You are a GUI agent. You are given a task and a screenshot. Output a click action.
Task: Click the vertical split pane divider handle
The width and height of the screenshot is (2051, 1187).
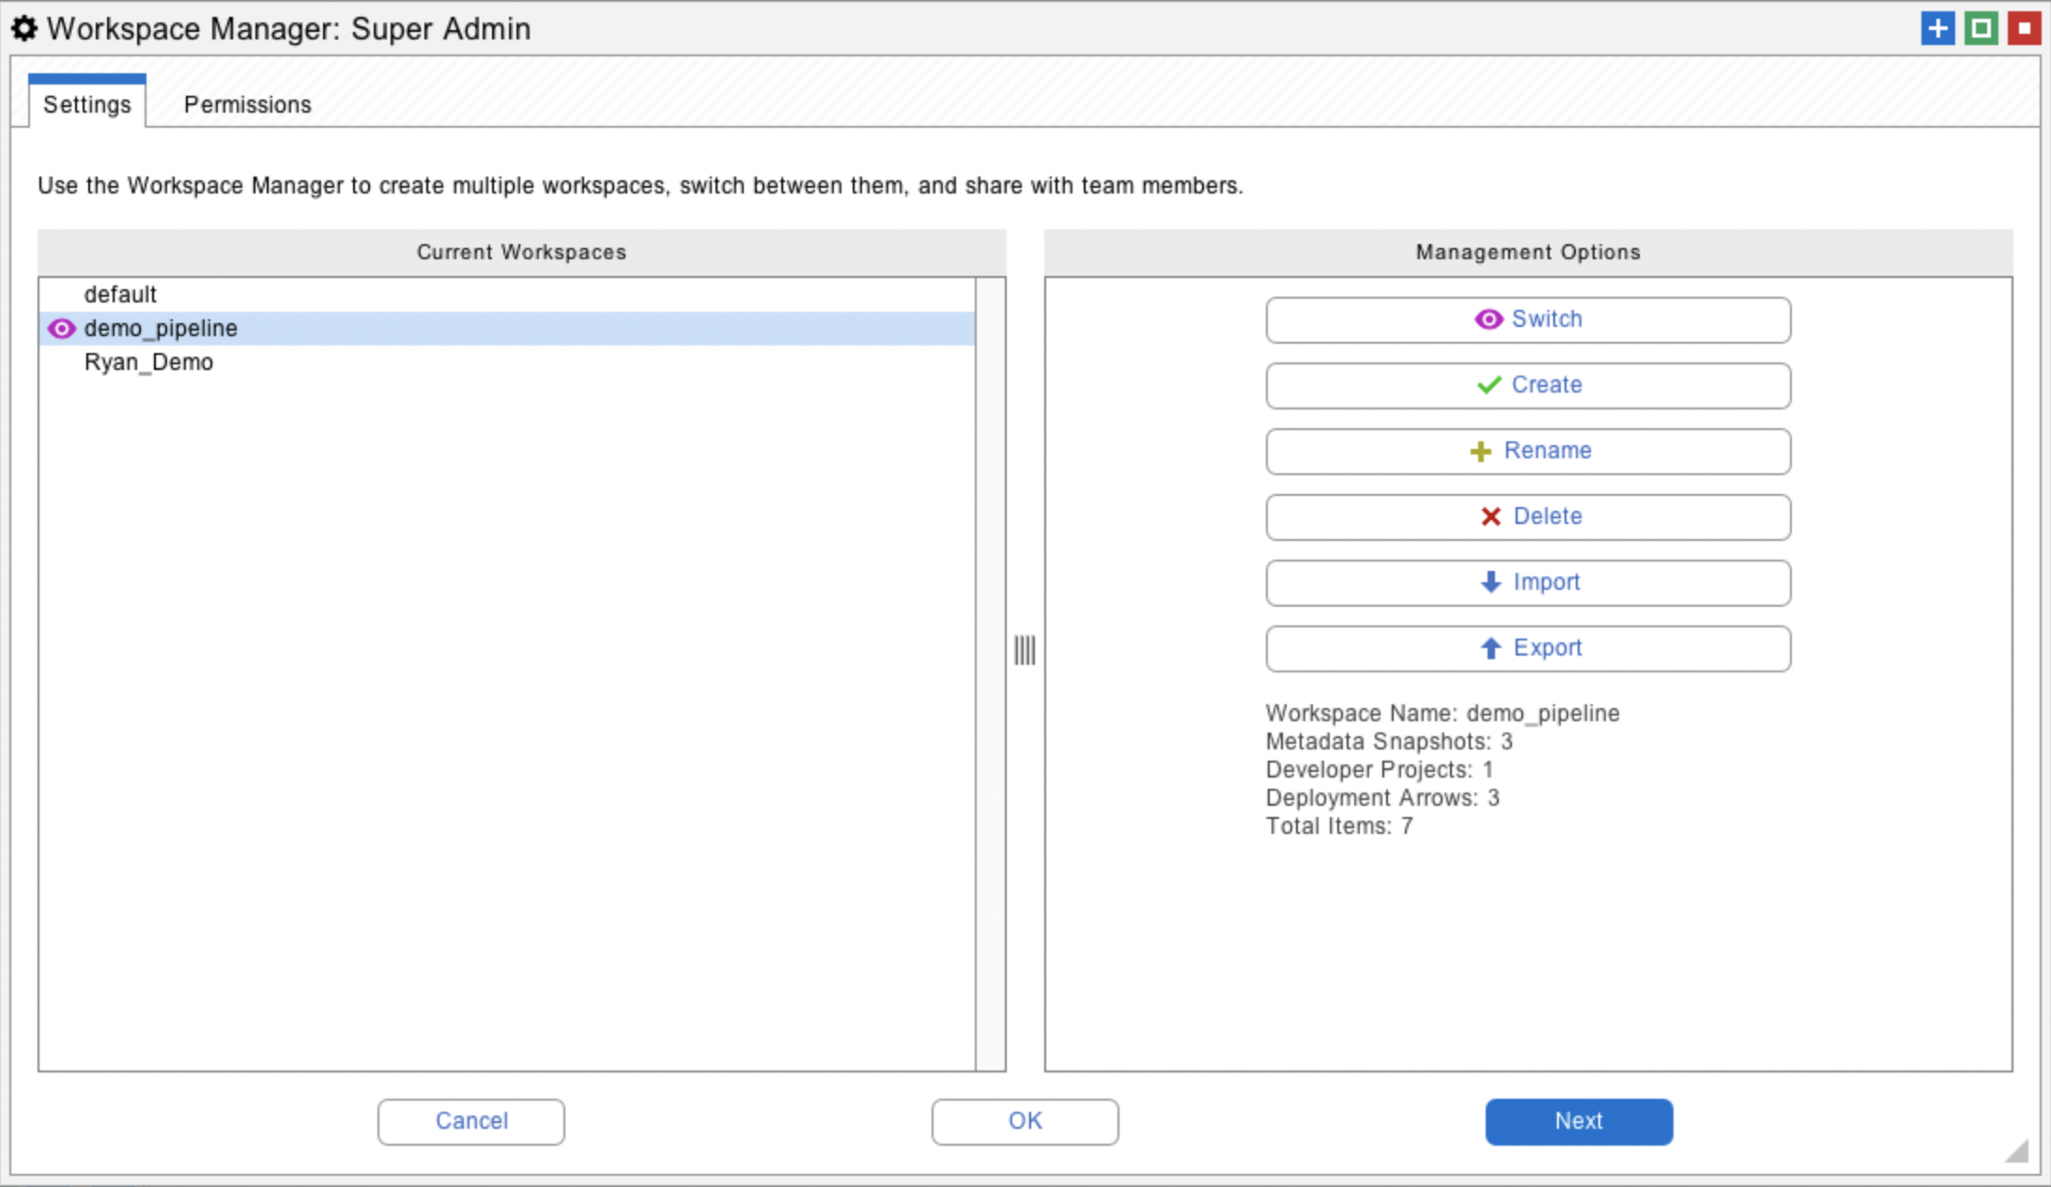pyautogui.click(x=1025, y=650)
